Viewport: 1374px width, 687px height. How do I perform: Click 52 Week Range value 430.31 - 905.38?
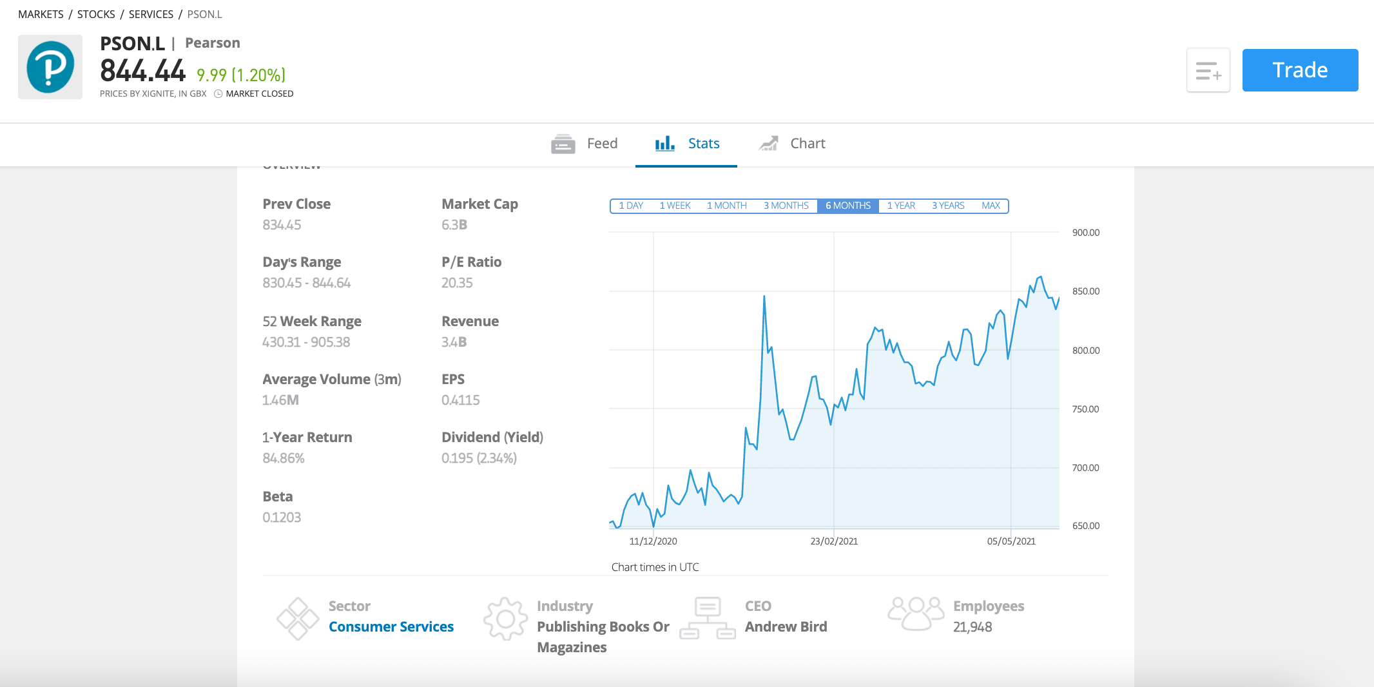point(306,342)
